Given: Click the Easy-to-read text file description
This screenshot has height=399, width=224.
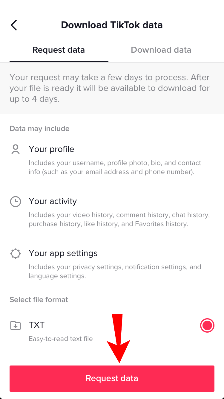Looking at the screenshot, I should [61, 339].
